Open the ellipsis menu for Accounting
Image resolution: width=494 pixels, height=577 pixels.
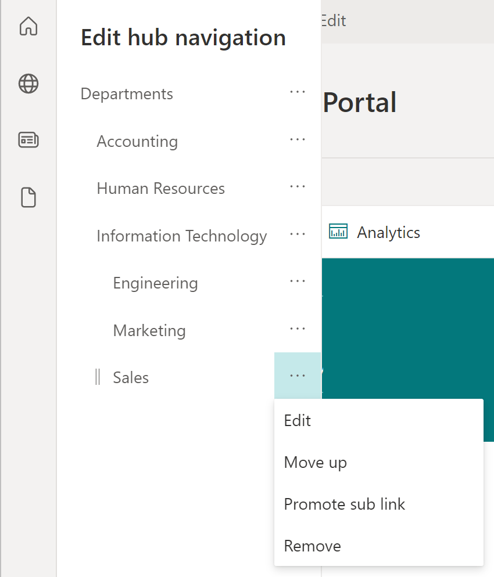(297, 140)
